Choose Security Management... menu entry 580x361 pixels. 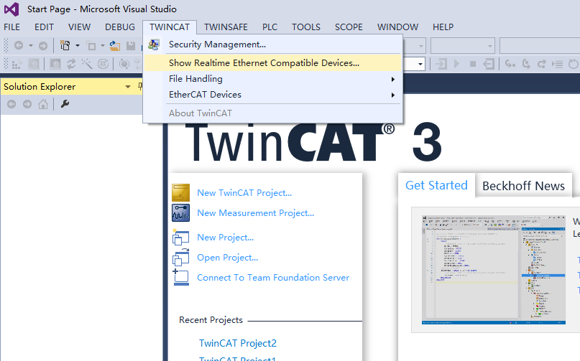[x=272, y=44]
